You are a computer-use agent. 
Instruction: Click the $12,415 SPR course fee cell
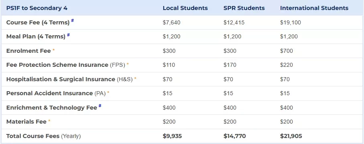234,22
